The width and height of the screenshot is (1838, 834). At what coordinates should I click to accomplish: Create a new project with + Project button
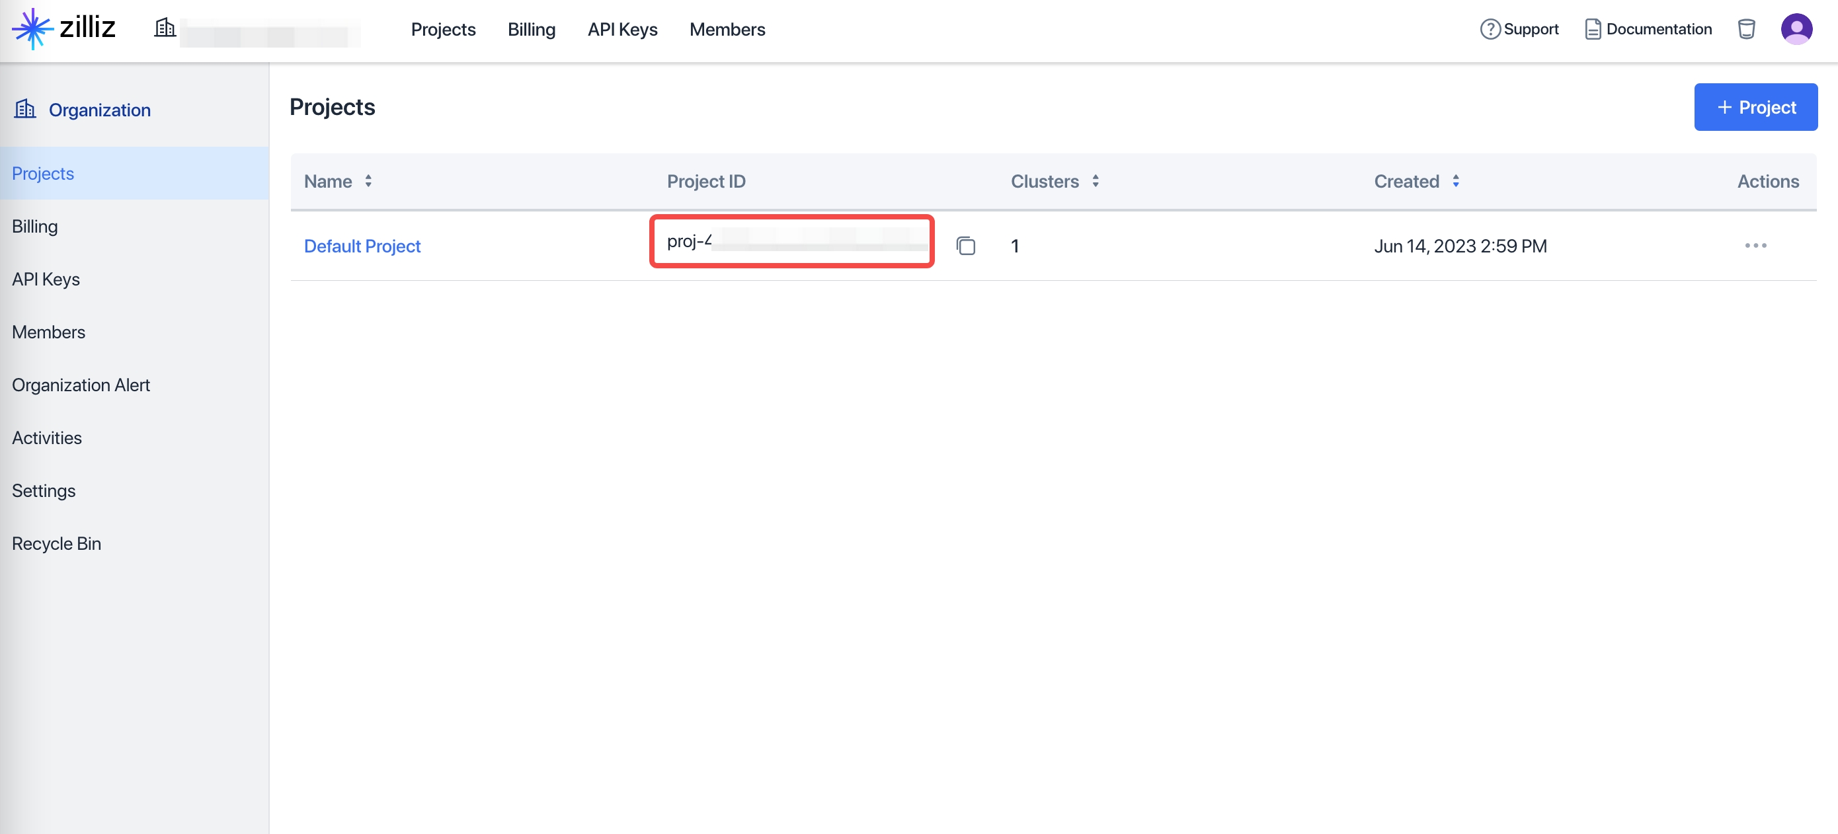click(1755, 107)
